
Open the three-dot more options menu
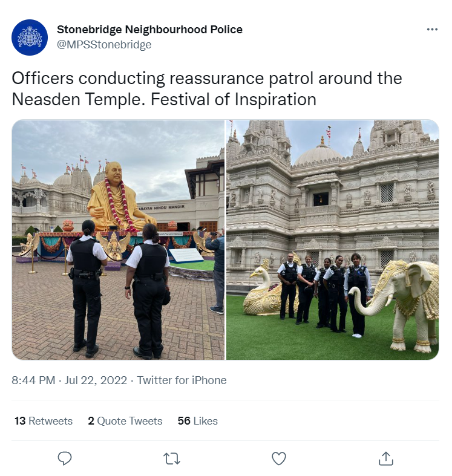coord(432,30)
